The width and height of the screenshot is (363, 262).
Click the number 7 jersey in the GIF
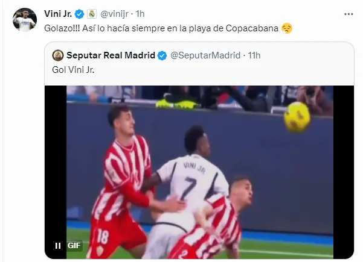click(188, 188)
